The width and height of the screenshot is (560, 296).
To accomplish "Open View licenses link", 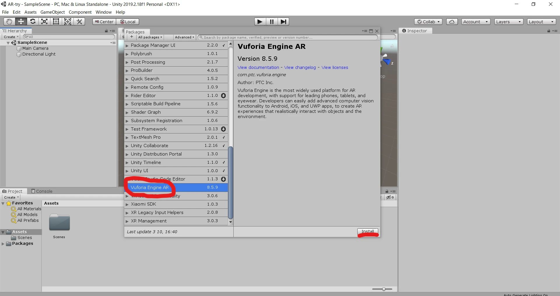I will (335, 67).
